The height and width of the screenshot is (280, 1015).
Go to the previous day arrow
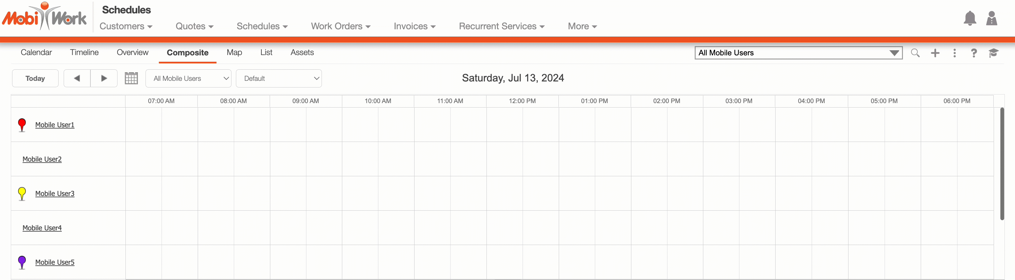pyautogui.click(x=77, y=78)
